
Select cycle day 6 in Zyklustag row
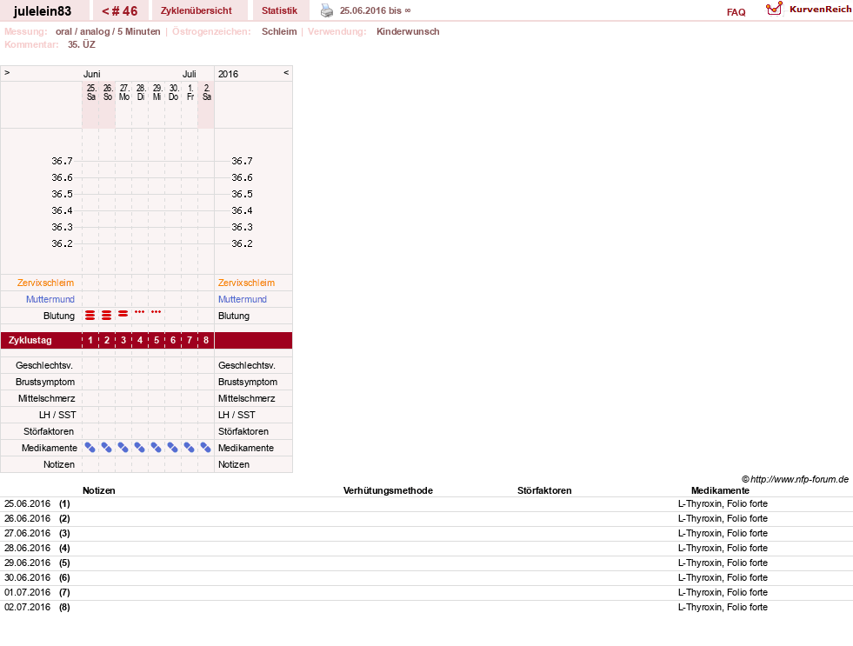pos(173,341)
